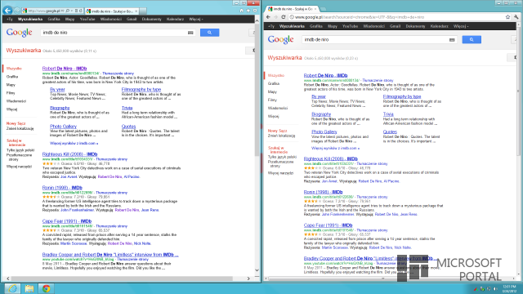523x294 pixels.
Task: Open Chrome from the taskbar
Action: [x=46, y=288]
